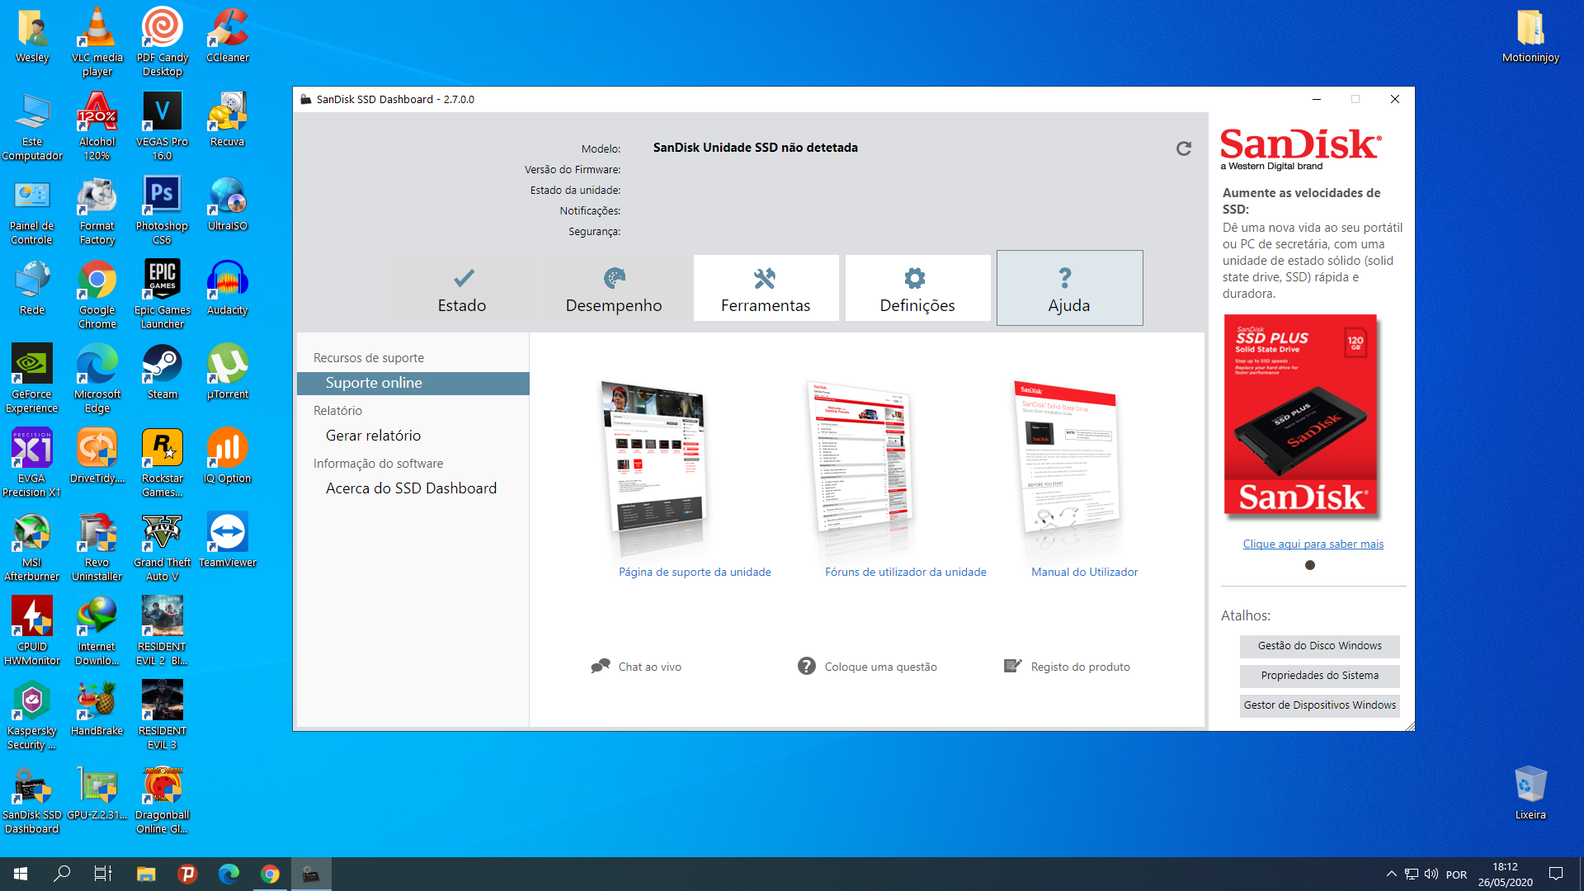Go to the Definições tab

[x=917, y=288]
